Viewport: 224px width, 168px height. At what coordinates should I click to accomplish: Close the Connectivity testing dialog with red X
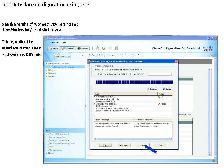tap(176, 61)
